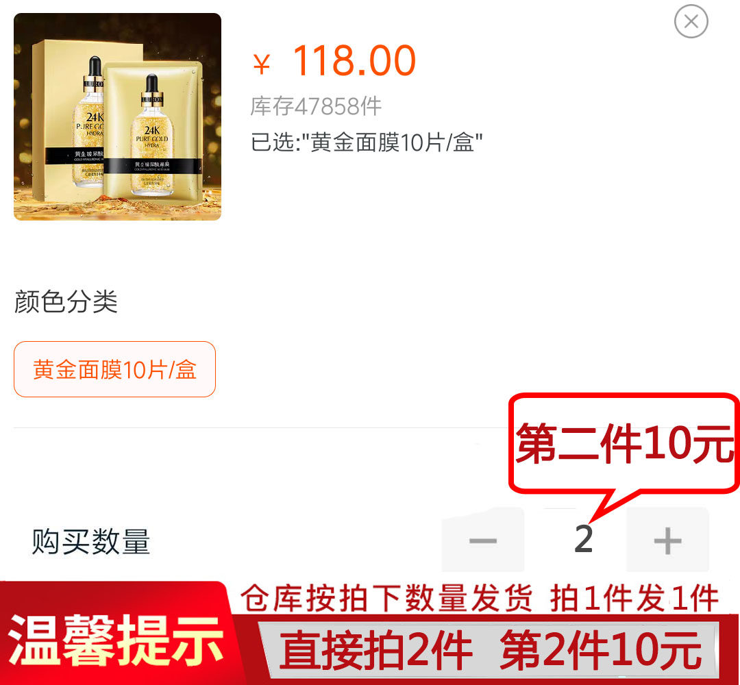This screenshot has width=740, height=685.
Task: Open the gold mask product thumbnail
Action: pos(118,116)
